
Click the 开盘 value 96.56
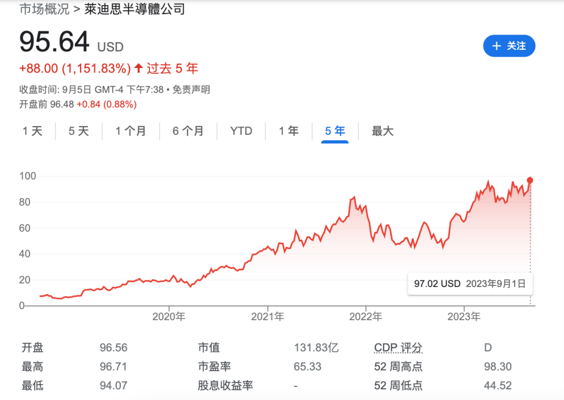click(114, 347)
